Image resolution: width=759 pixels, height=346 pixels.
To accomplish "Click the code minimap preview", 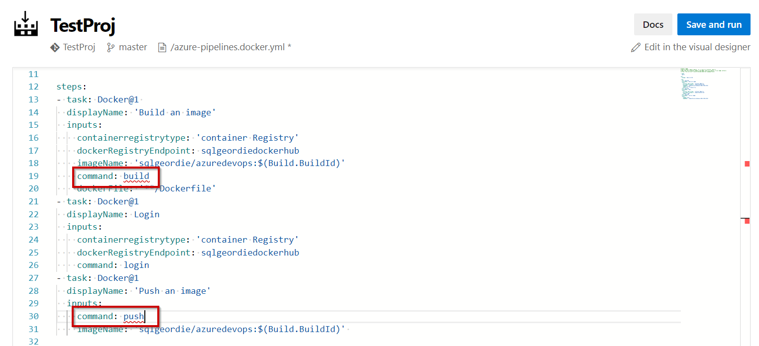I will [703, 84].
